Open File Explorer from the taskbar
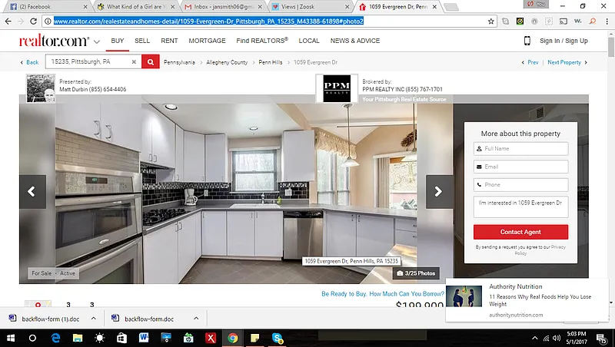This screenshot has height=347, width=615. click(x=78, y=338)
